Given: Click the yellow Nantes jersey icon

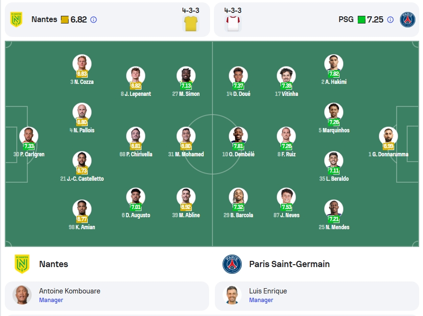Looking at the screenshot, I should 191,23.
